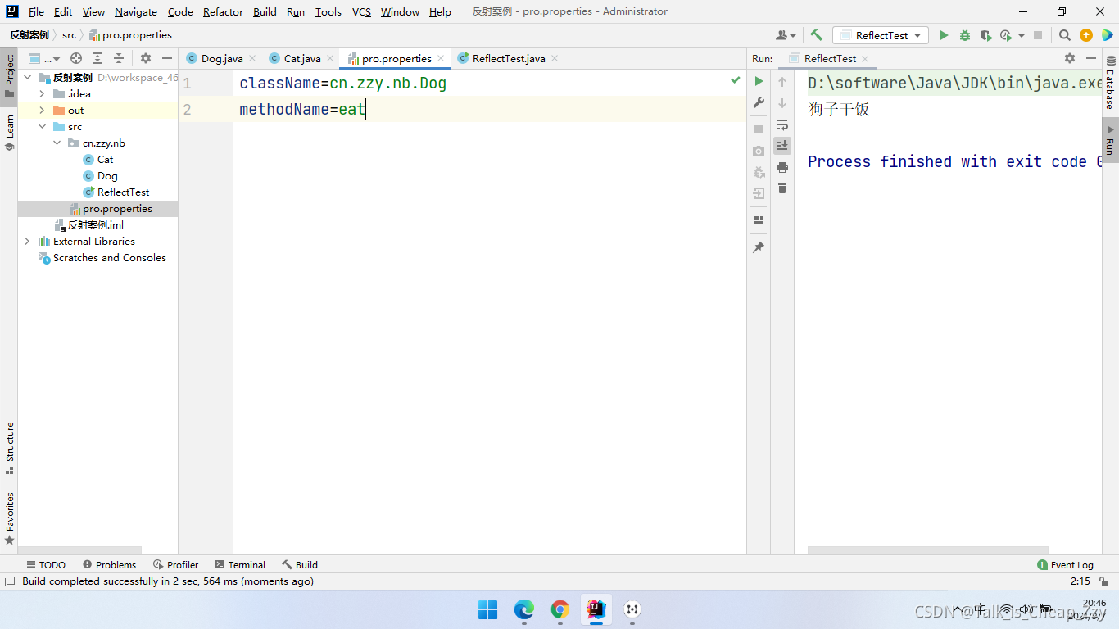Close the pro.properties editor tab
Screen dimensions: 1119x629
coord(441,58)
